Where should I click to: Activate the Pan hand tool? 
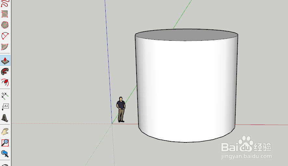(5, 132)
